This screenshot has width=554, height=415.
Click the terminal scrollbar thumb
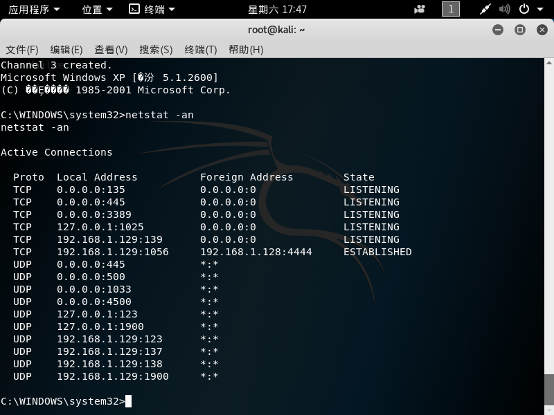(x=548, y=389)
